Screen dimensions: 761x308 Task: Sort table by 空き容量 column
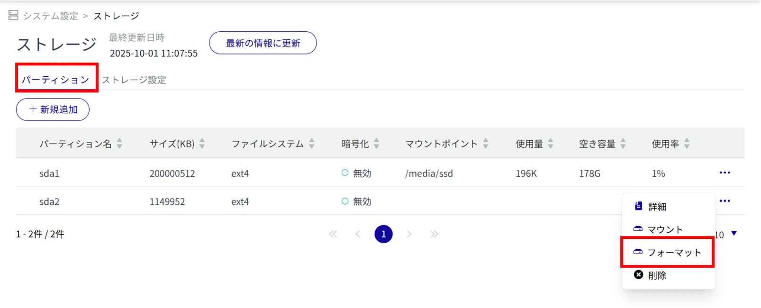[623, 144]
